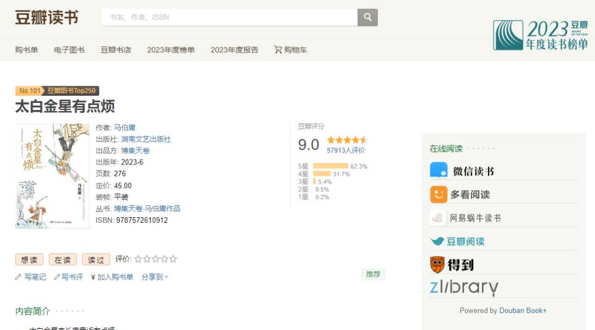Open the 电子图书 nav item
Image resolution: width=595 pixels, height=330 pixels.
point(69,50)
